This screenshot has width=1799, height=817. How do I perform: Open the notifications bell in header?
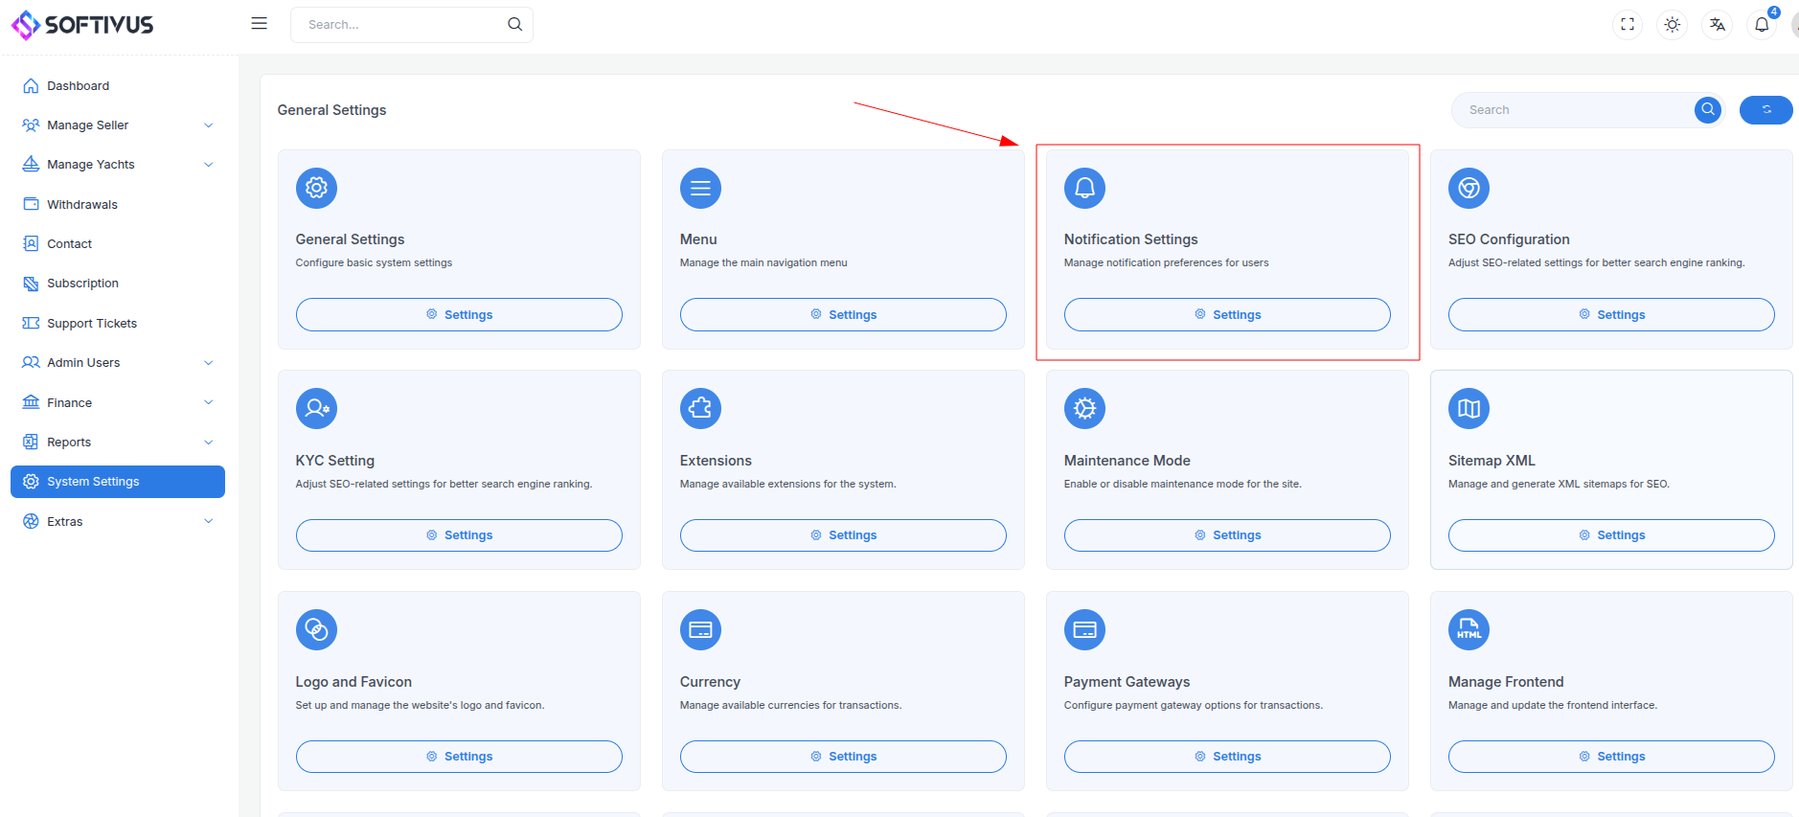1762,25
